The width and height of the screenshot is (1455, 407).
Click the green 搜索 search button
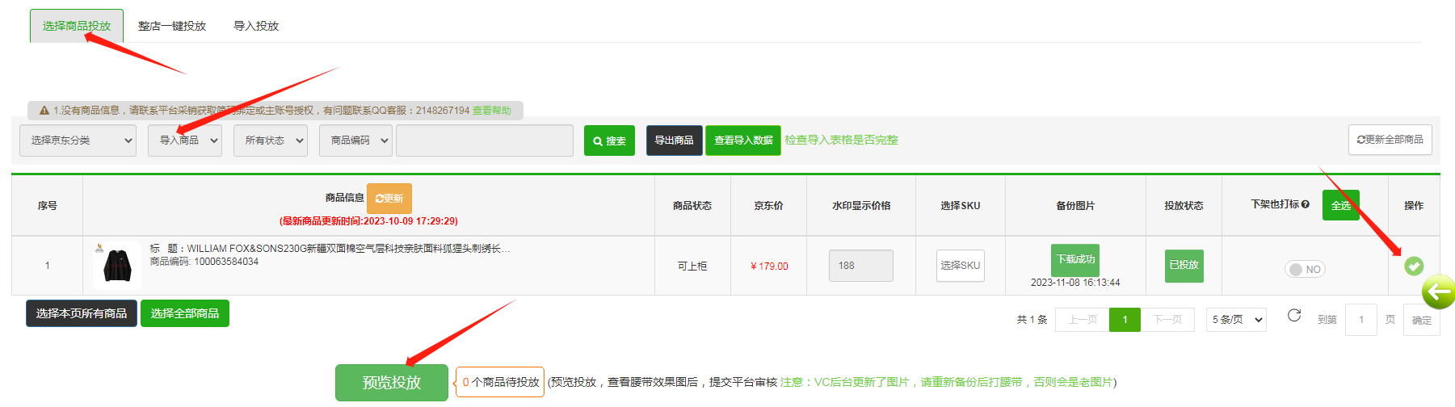coord(609,141)
